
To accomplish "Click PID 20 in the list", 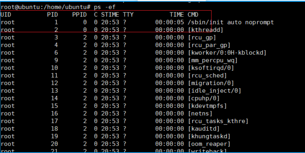I will point(54,144).
